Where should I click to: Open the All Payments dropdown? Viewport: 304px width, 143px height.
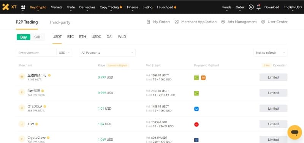tap(107, 53)
